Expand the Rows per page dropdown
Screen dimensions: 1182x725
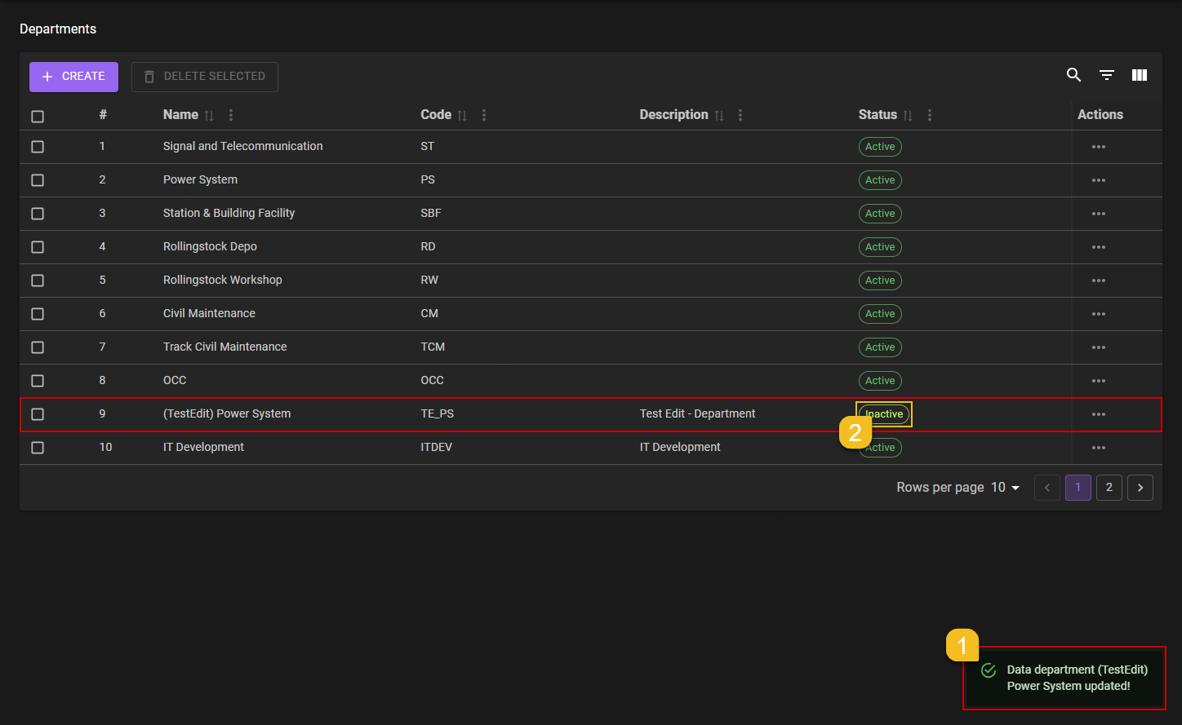coord(1006,488)
